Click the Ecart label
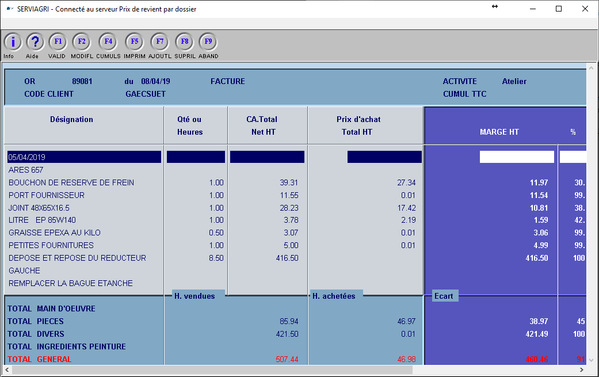This screenshot has width=599, height=377. click(444, 296)
